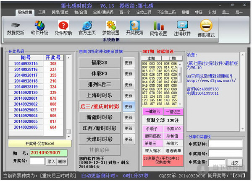The image size is (252, 181).
Task: Open the d7gan.com link in messages
Action: 211,80
